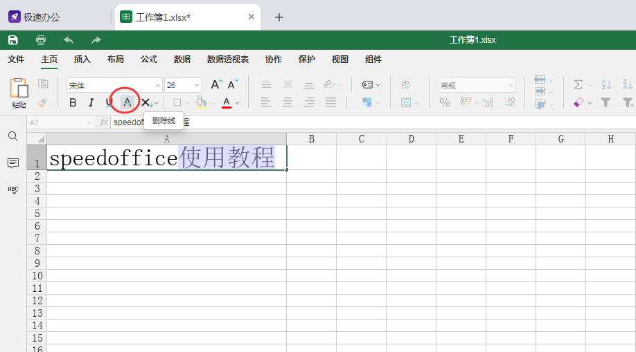The height and width of the screenshot is (352, 636).
Task: Copy selection using the copy icon
Action: [x=43, y=84]
